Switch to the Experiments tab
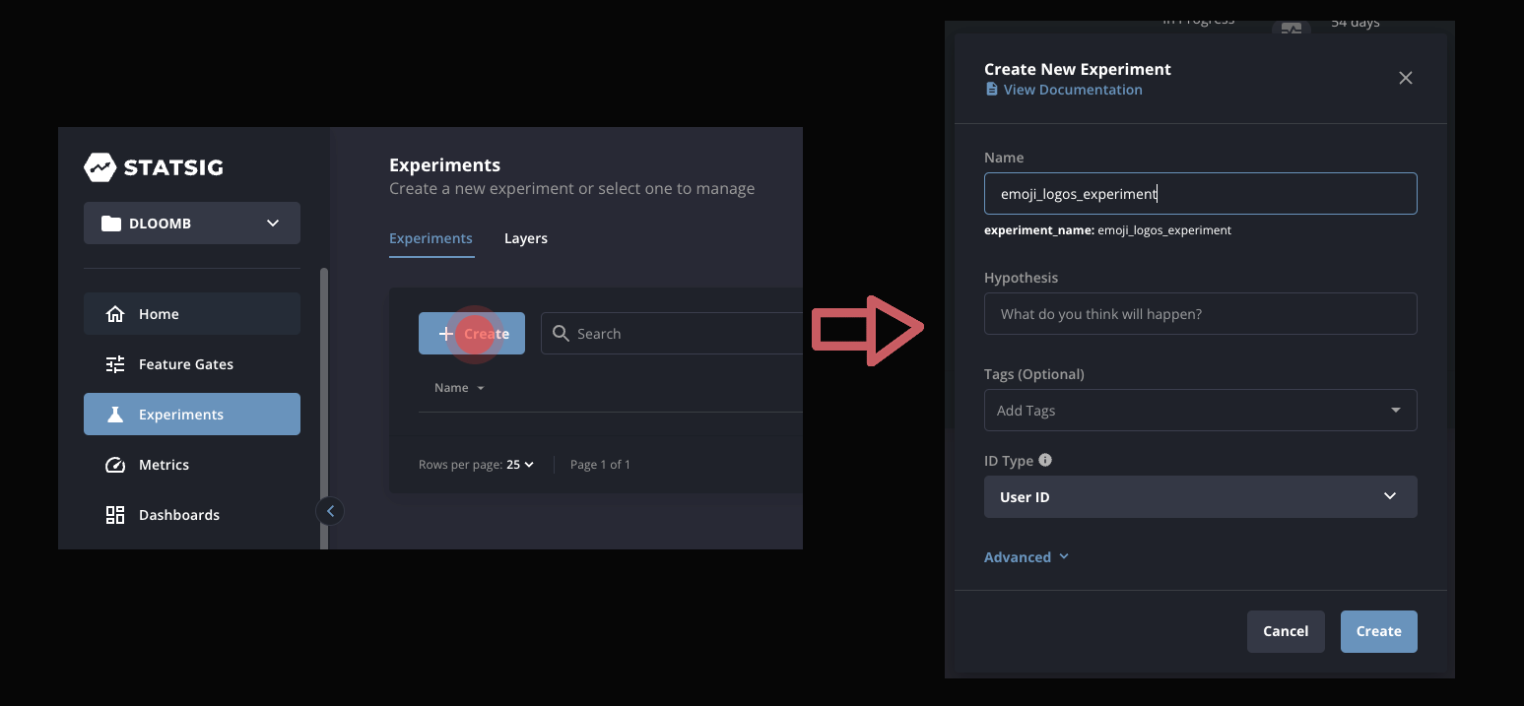This screenshot has height=706, width=1524. 431,238
